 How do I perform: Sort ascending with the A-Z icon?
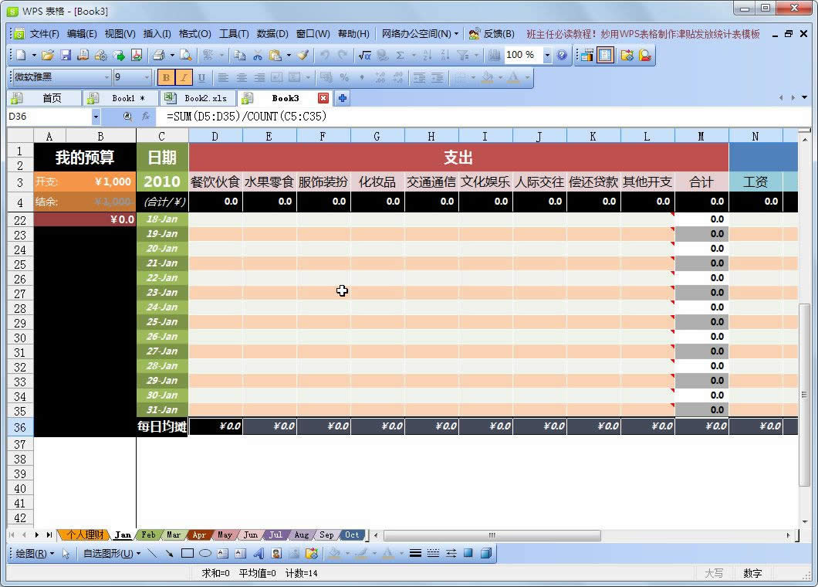pyautogui.click(x=428, y=56)
